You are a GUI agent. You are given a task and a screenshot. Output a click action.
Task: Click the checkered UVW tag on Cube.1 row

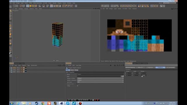click(x=24, y=70)
